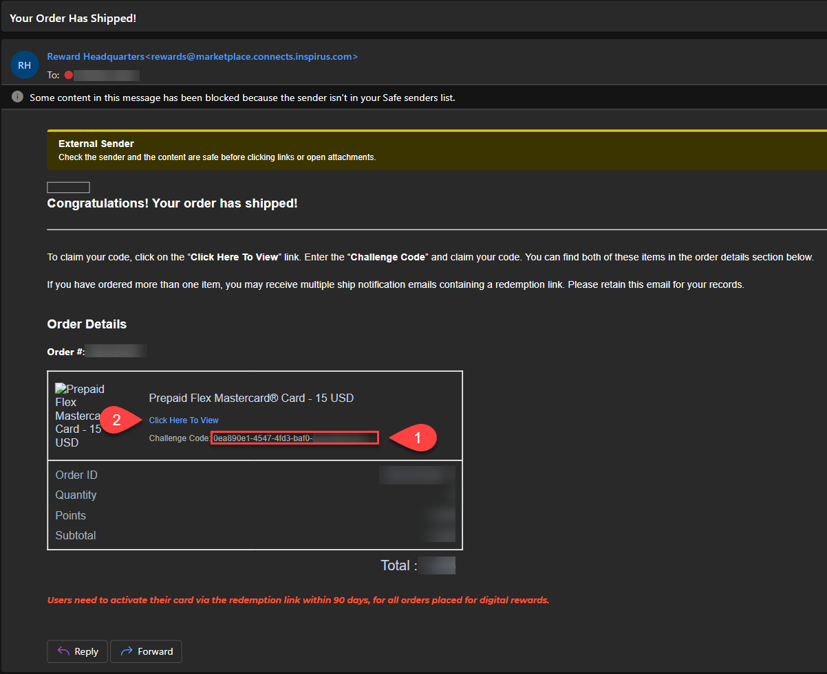This screenshot has width=827, height=674.
Task: Open the Click Here To View link
Action: pyautogui.click(x=184, y=420)
